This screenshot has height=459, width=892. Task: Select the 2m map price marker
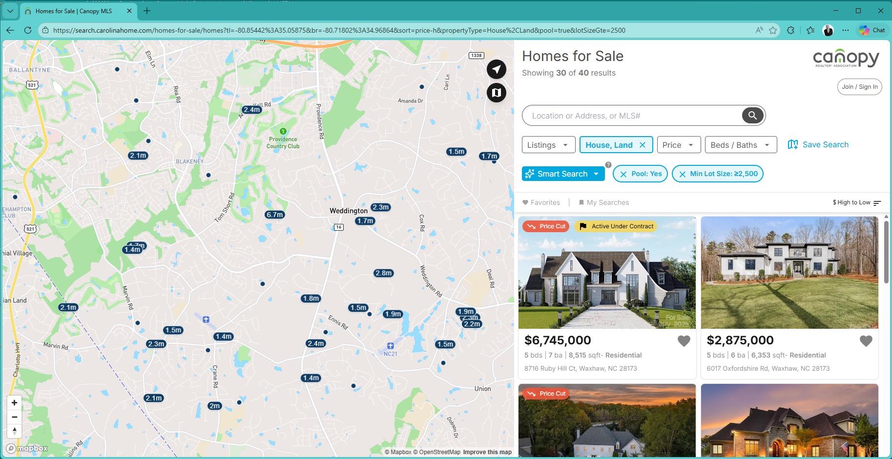click(x=214, y=406)
